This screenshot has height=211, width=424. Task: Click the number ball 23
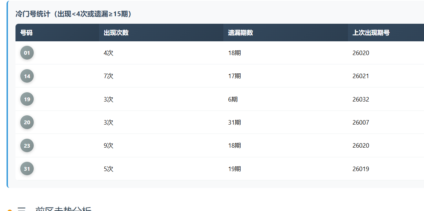click(x=27, y=146)
